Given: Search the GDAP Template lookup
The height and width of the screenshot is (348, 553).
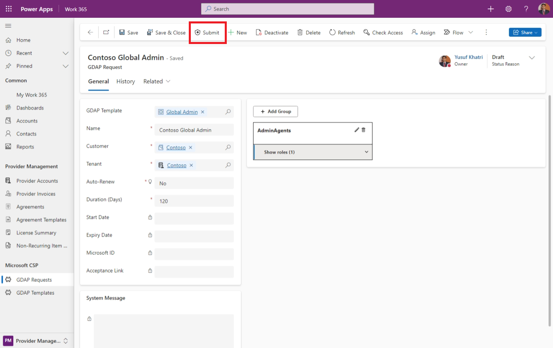Looking at the screenshot, I should pos(228,112).
